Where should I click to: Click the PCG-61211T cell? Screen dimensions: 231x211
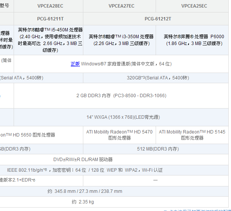(48, 19)
